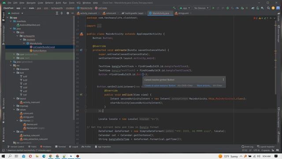
Task: Open the Refactor menu
Action: click(49, 3)
